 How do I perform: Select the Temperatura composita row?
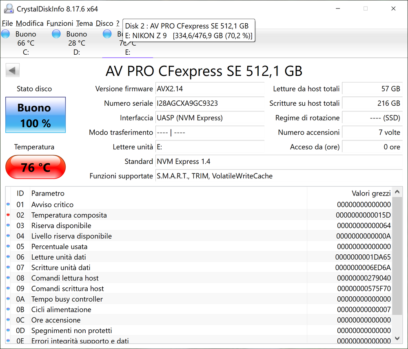click(x=199, y=215)
